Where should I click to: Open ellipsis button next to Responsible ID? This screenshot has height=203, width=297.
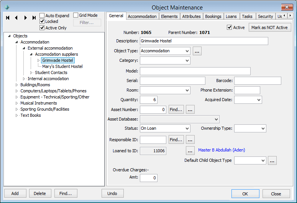pyautogui.click(x=190, y=140)
